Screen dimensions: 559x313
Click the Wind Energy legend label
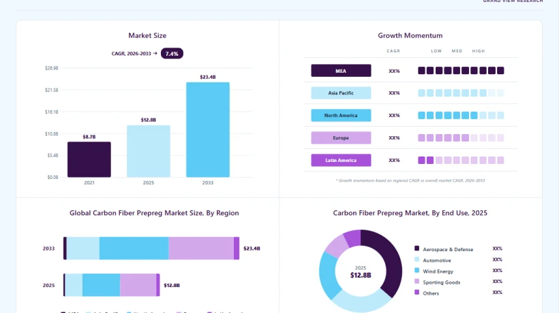pos(438,271)
